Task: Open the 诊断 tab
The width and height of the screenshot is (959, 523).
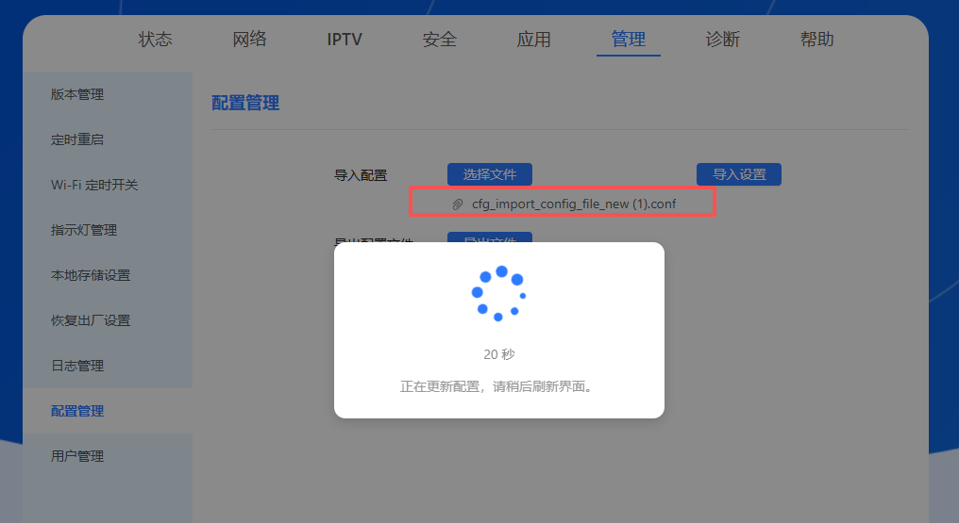Action: 722,40
